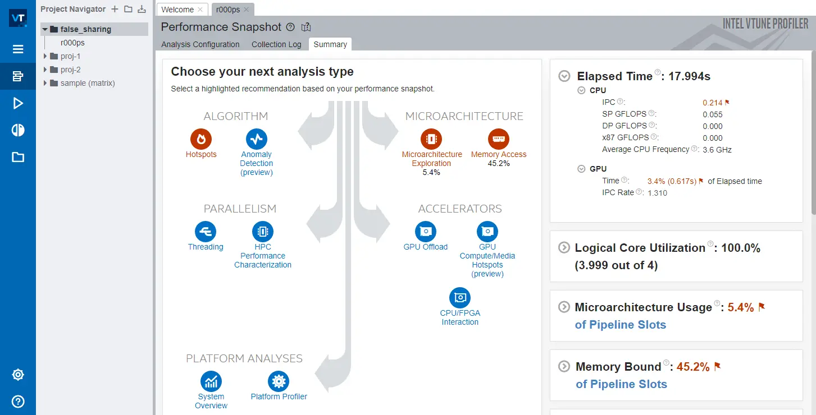
Task: Open Platform Profiler icon
Action: (279, 381)
